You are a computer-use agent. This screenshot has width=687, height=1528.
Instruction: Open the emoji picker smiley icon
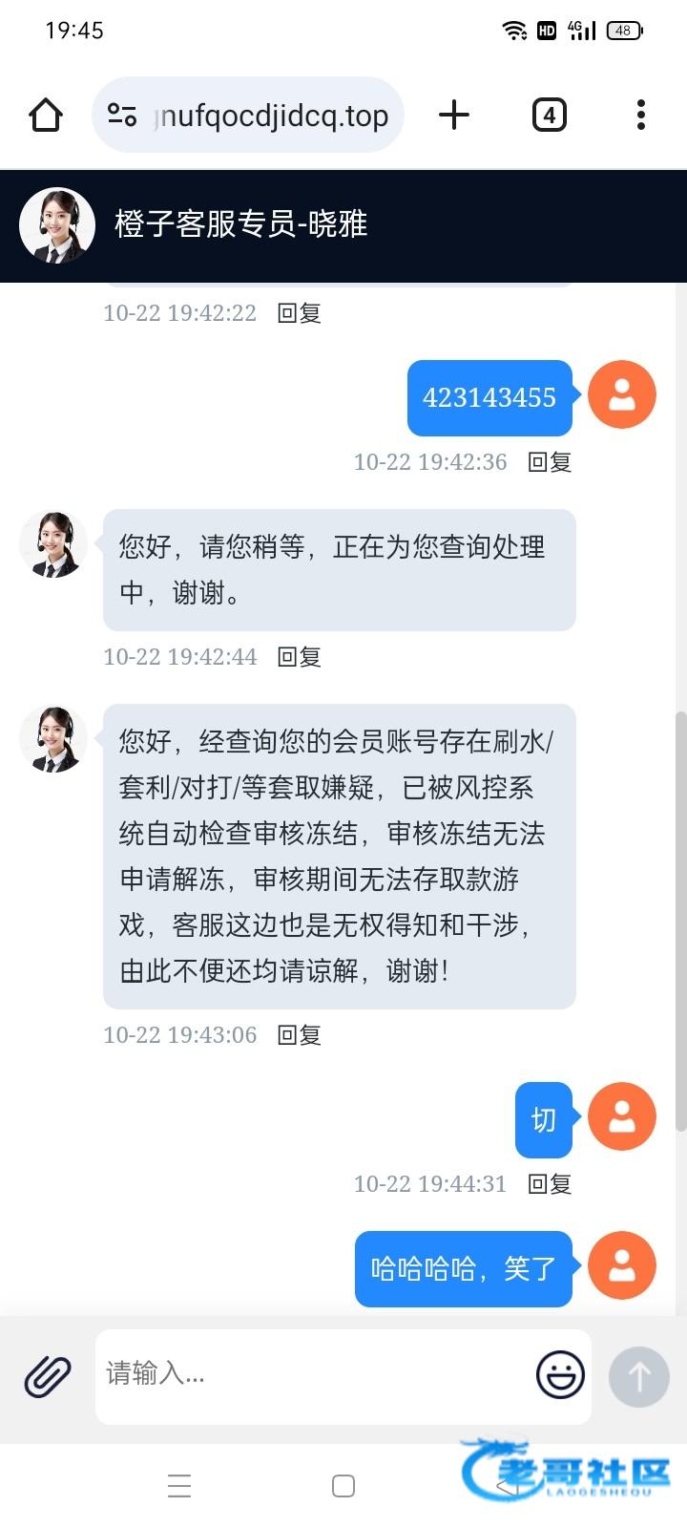point(560,1376)
